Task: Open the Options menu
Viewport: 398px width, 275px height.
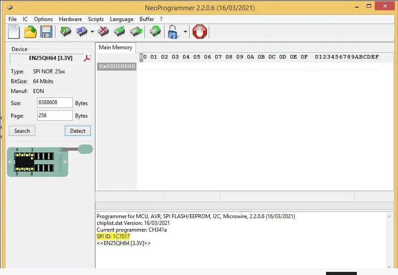Action: pyautogui.click(x=43, y=19)
